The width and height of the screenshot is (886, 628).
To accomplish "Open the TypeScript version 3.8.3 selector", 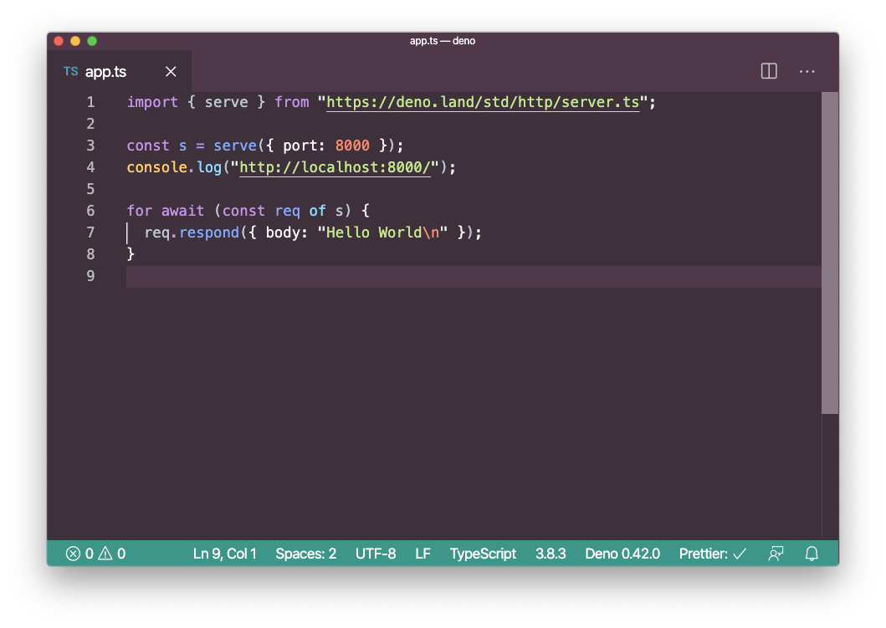I will pos(551,554).
